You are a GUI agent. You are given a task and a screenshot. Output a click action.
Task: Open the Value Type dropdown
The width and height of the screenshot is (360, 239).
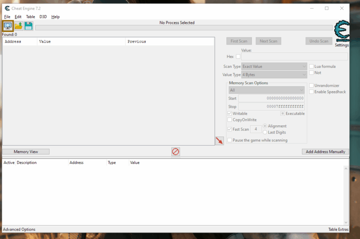[274, 75]
